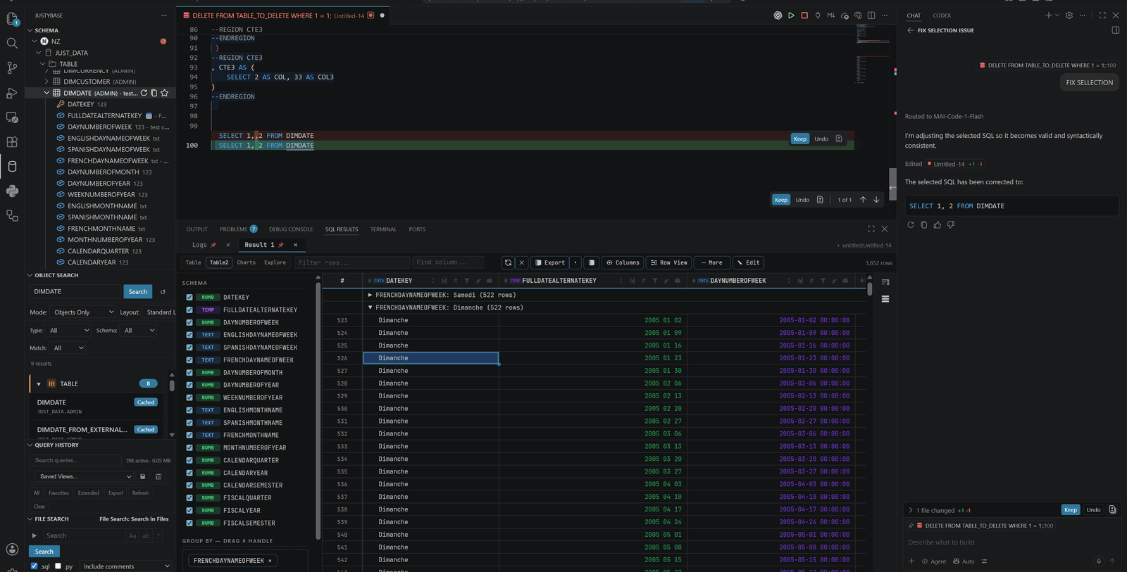Focus the Filter rows input field
This screenshot has width=1127, height=572.
351,262
